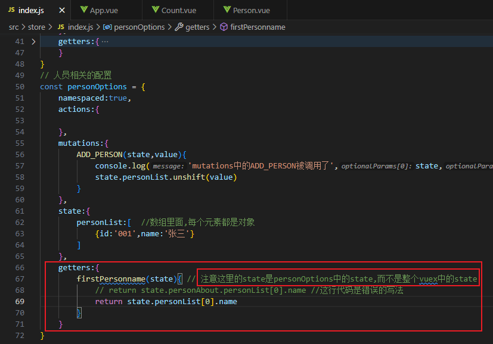The width and height of the screenshot is (493, 344).
Task: Close the index.js tab
Action: click(62, 10)
